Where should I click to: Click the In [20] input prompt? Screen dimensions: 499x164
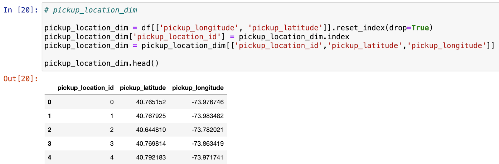coord(21,10)
